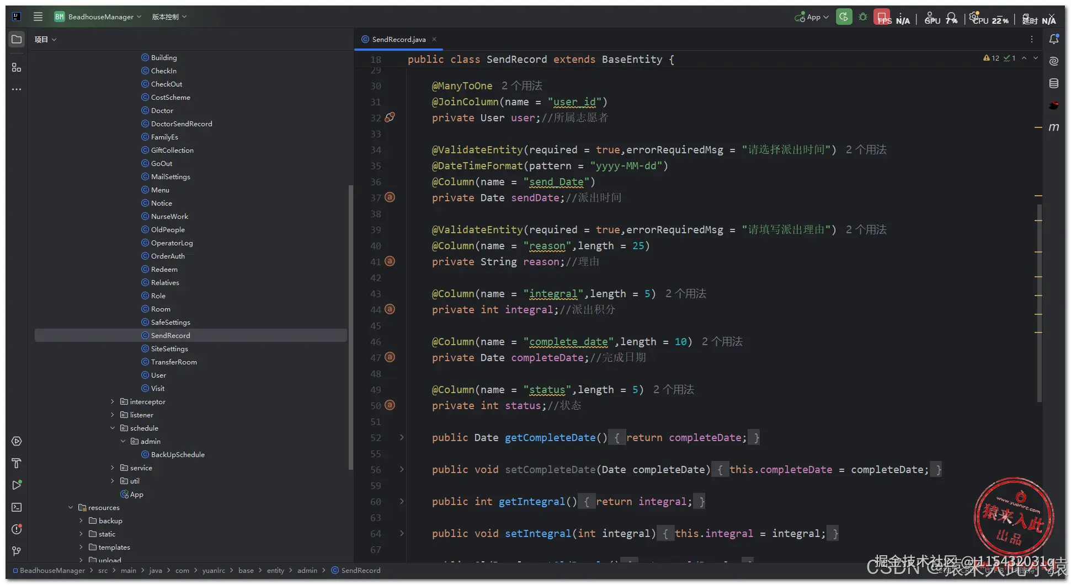Screen dimensions: 1071x585
Task: Expand the templates folder
Action: pyautogui.click(x=81, y=547)
